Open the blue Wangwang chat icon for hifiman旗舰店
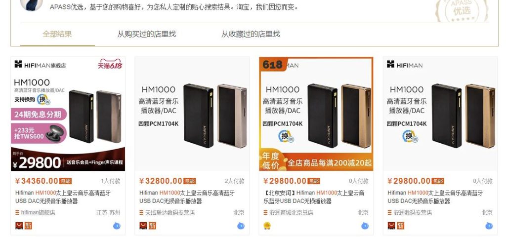This screenshot has width=506, height=238. point(117,226)
